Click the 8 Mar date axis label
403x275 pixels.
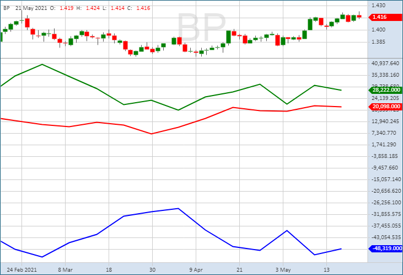pos(65,269)
